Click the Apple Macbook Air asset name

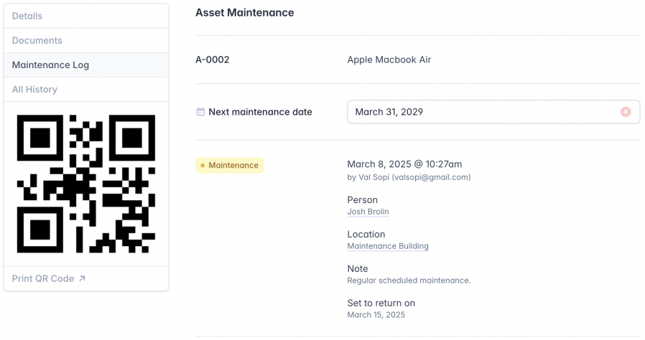389,60
